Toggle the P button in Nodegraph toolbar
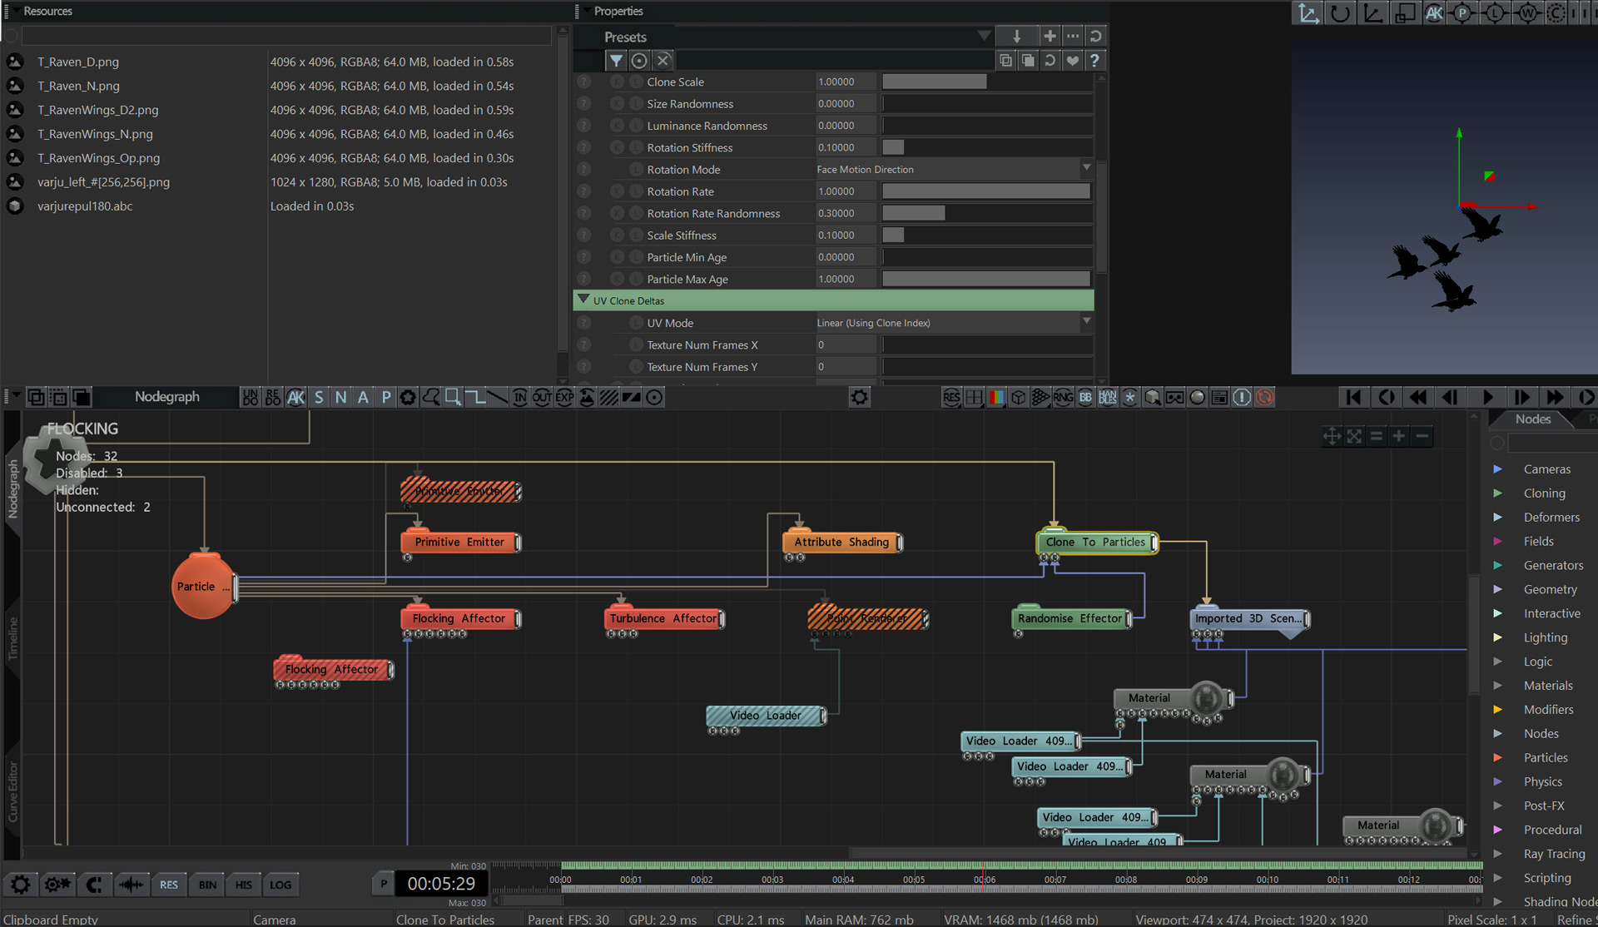 (385, 398)
